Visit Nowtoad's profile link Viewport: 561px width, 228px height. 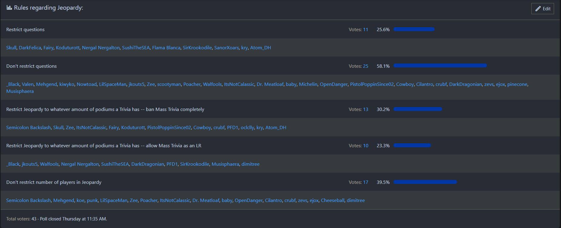[87, 84]
